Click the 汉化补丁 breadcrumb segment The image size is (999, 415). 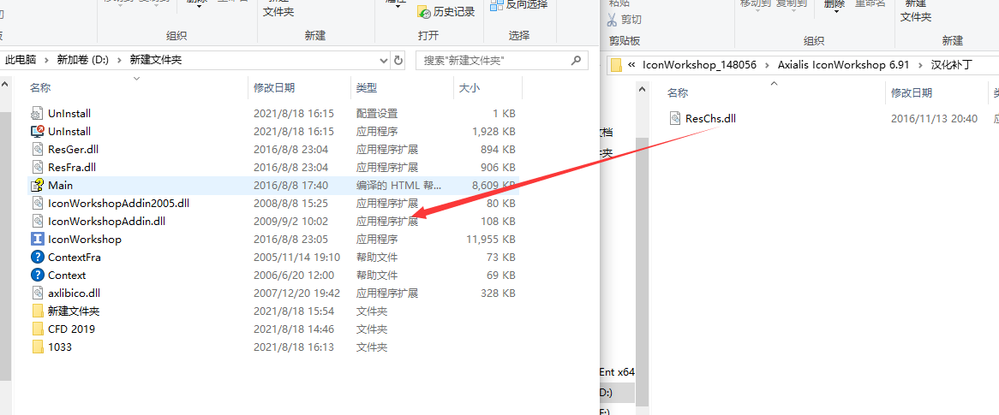pos(952,64)
